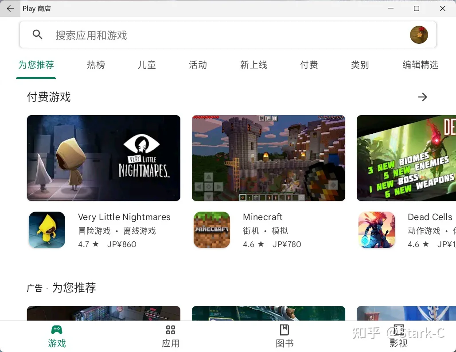Click the JP¥860 price text

point(121,244)
